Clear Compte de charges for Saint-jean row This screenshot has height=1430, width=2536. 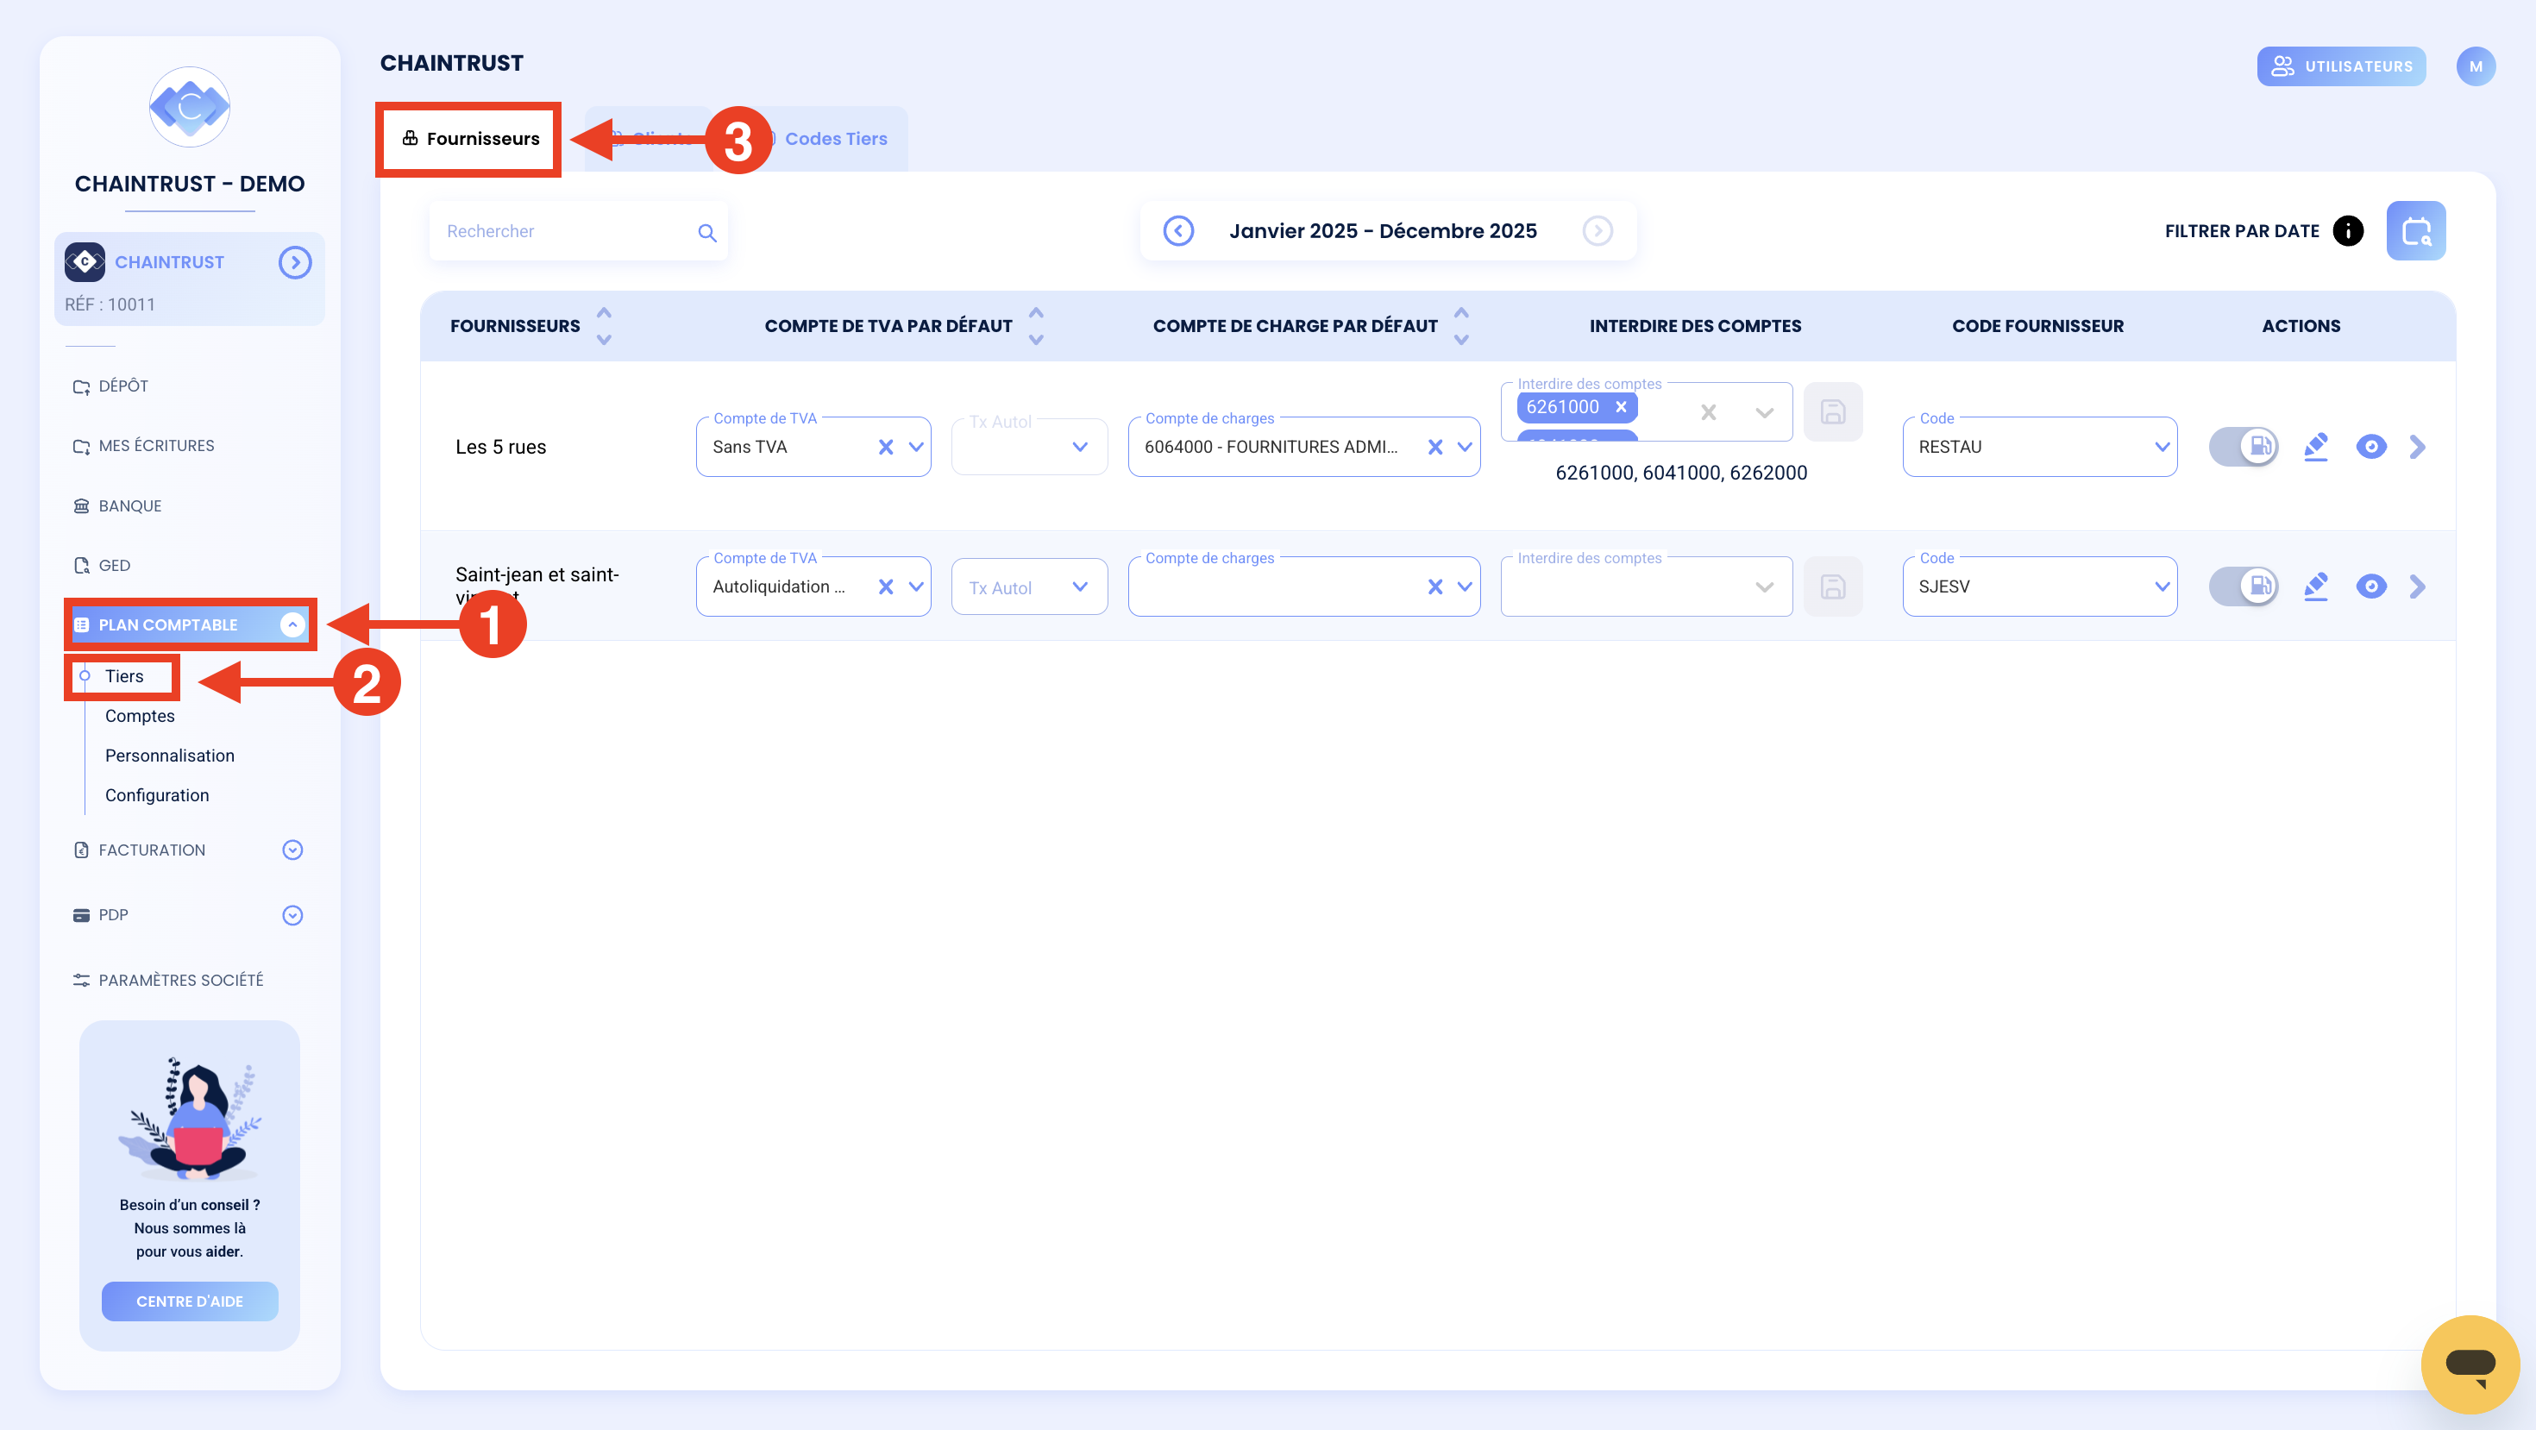[1434, 586]
